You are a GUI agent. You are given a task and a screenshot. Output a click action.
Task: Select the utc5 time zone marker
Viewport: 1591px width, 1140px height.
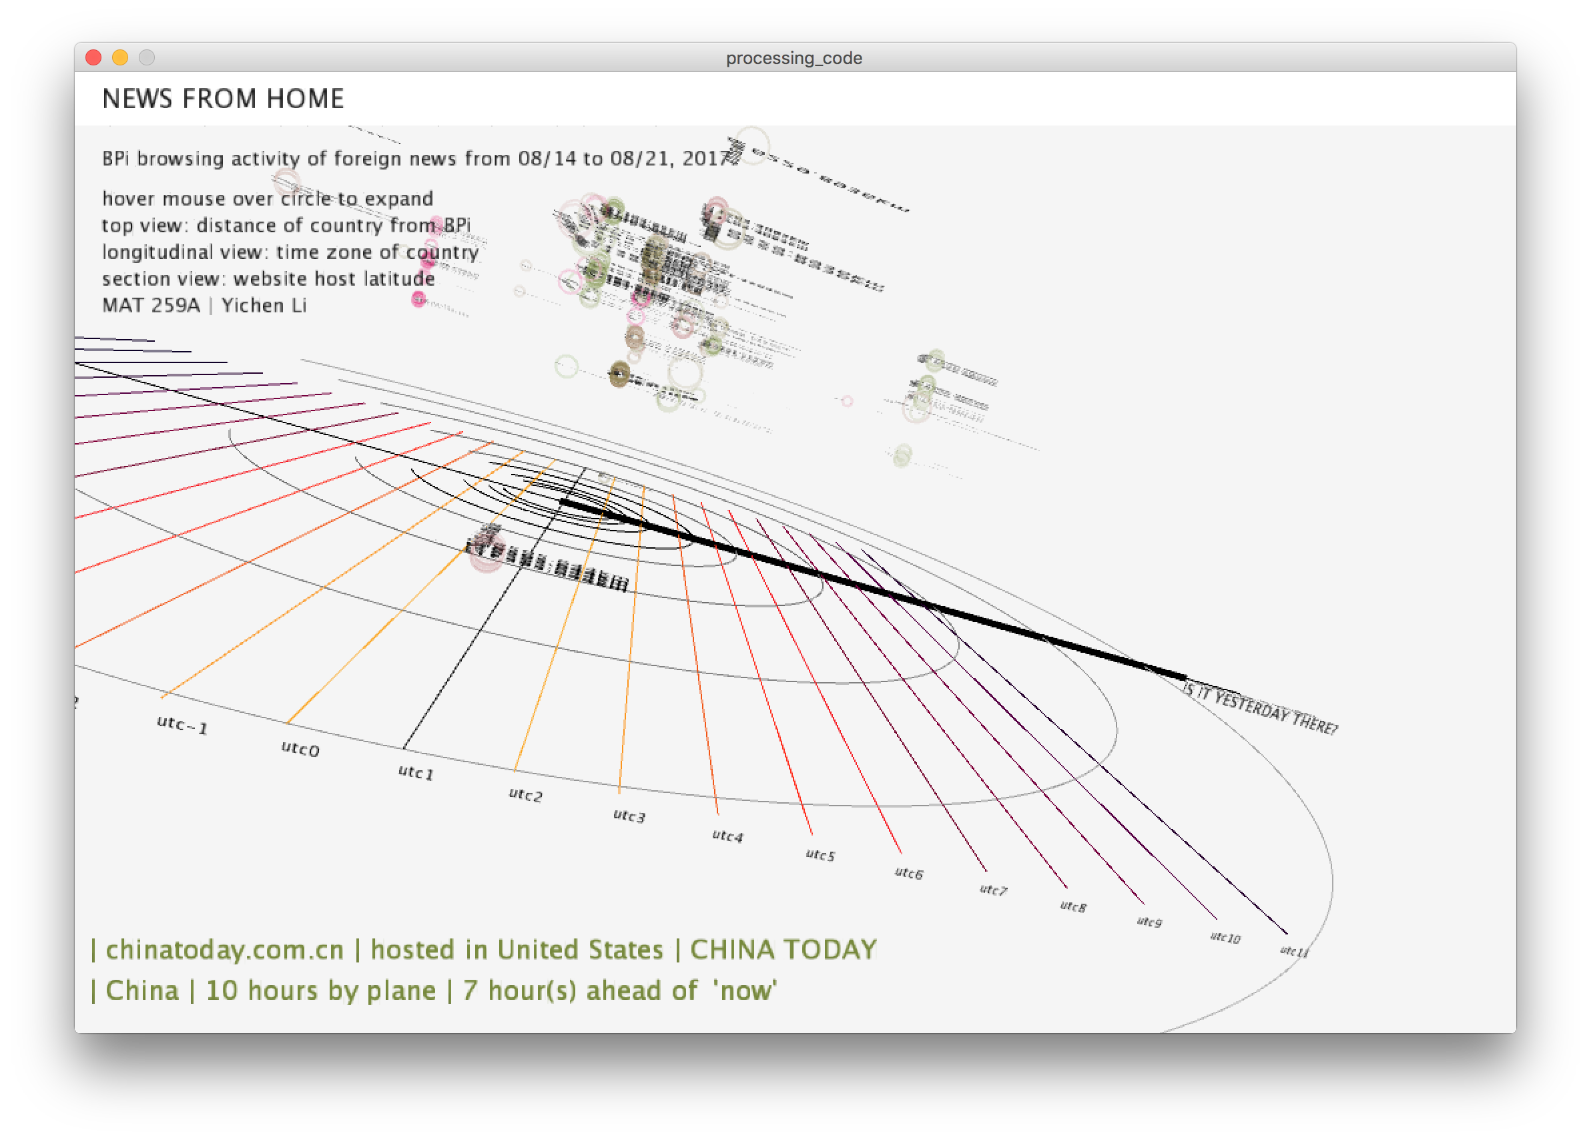pos(820,854)
